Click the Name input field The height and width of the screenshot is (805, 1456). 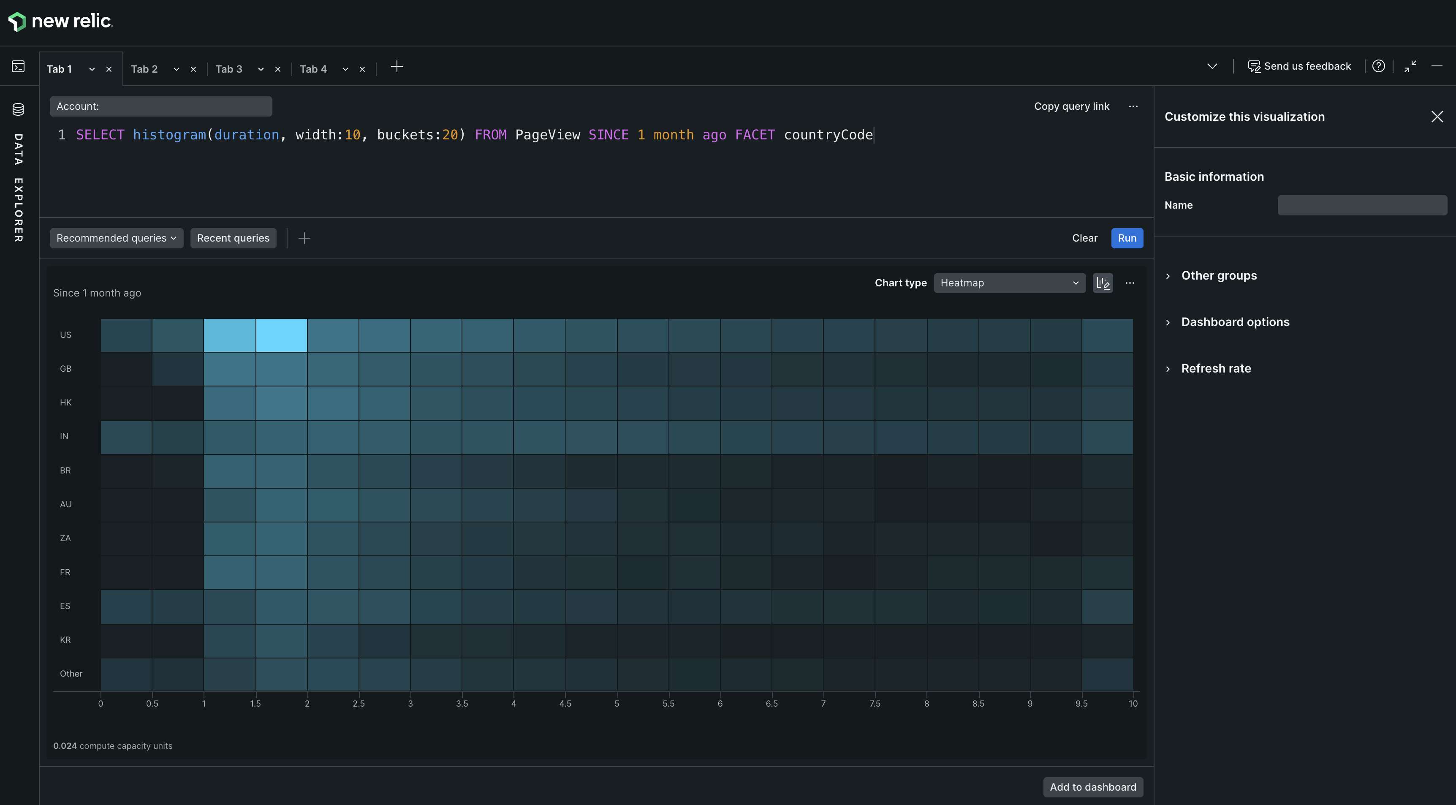pyautogui.click(x=1361, y=205)
